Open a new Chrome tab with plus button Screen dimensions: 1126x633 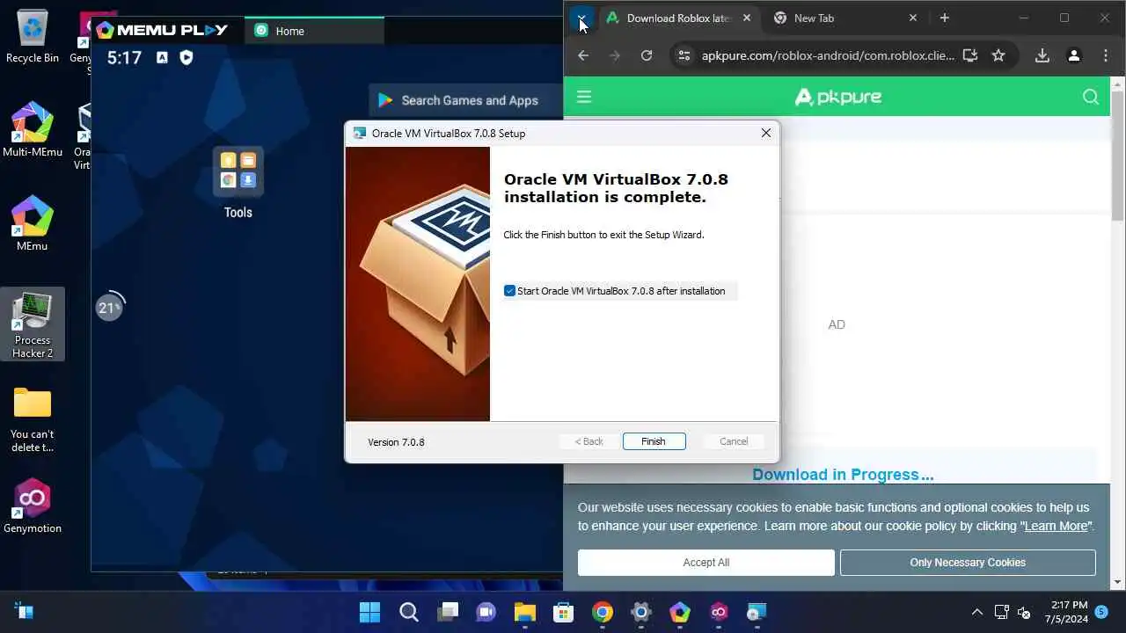[x=944, y=18]
